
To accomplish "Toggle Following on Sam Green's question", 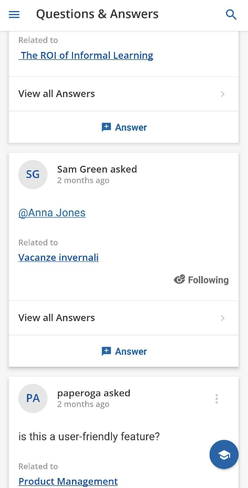I will tap(201, 280).
